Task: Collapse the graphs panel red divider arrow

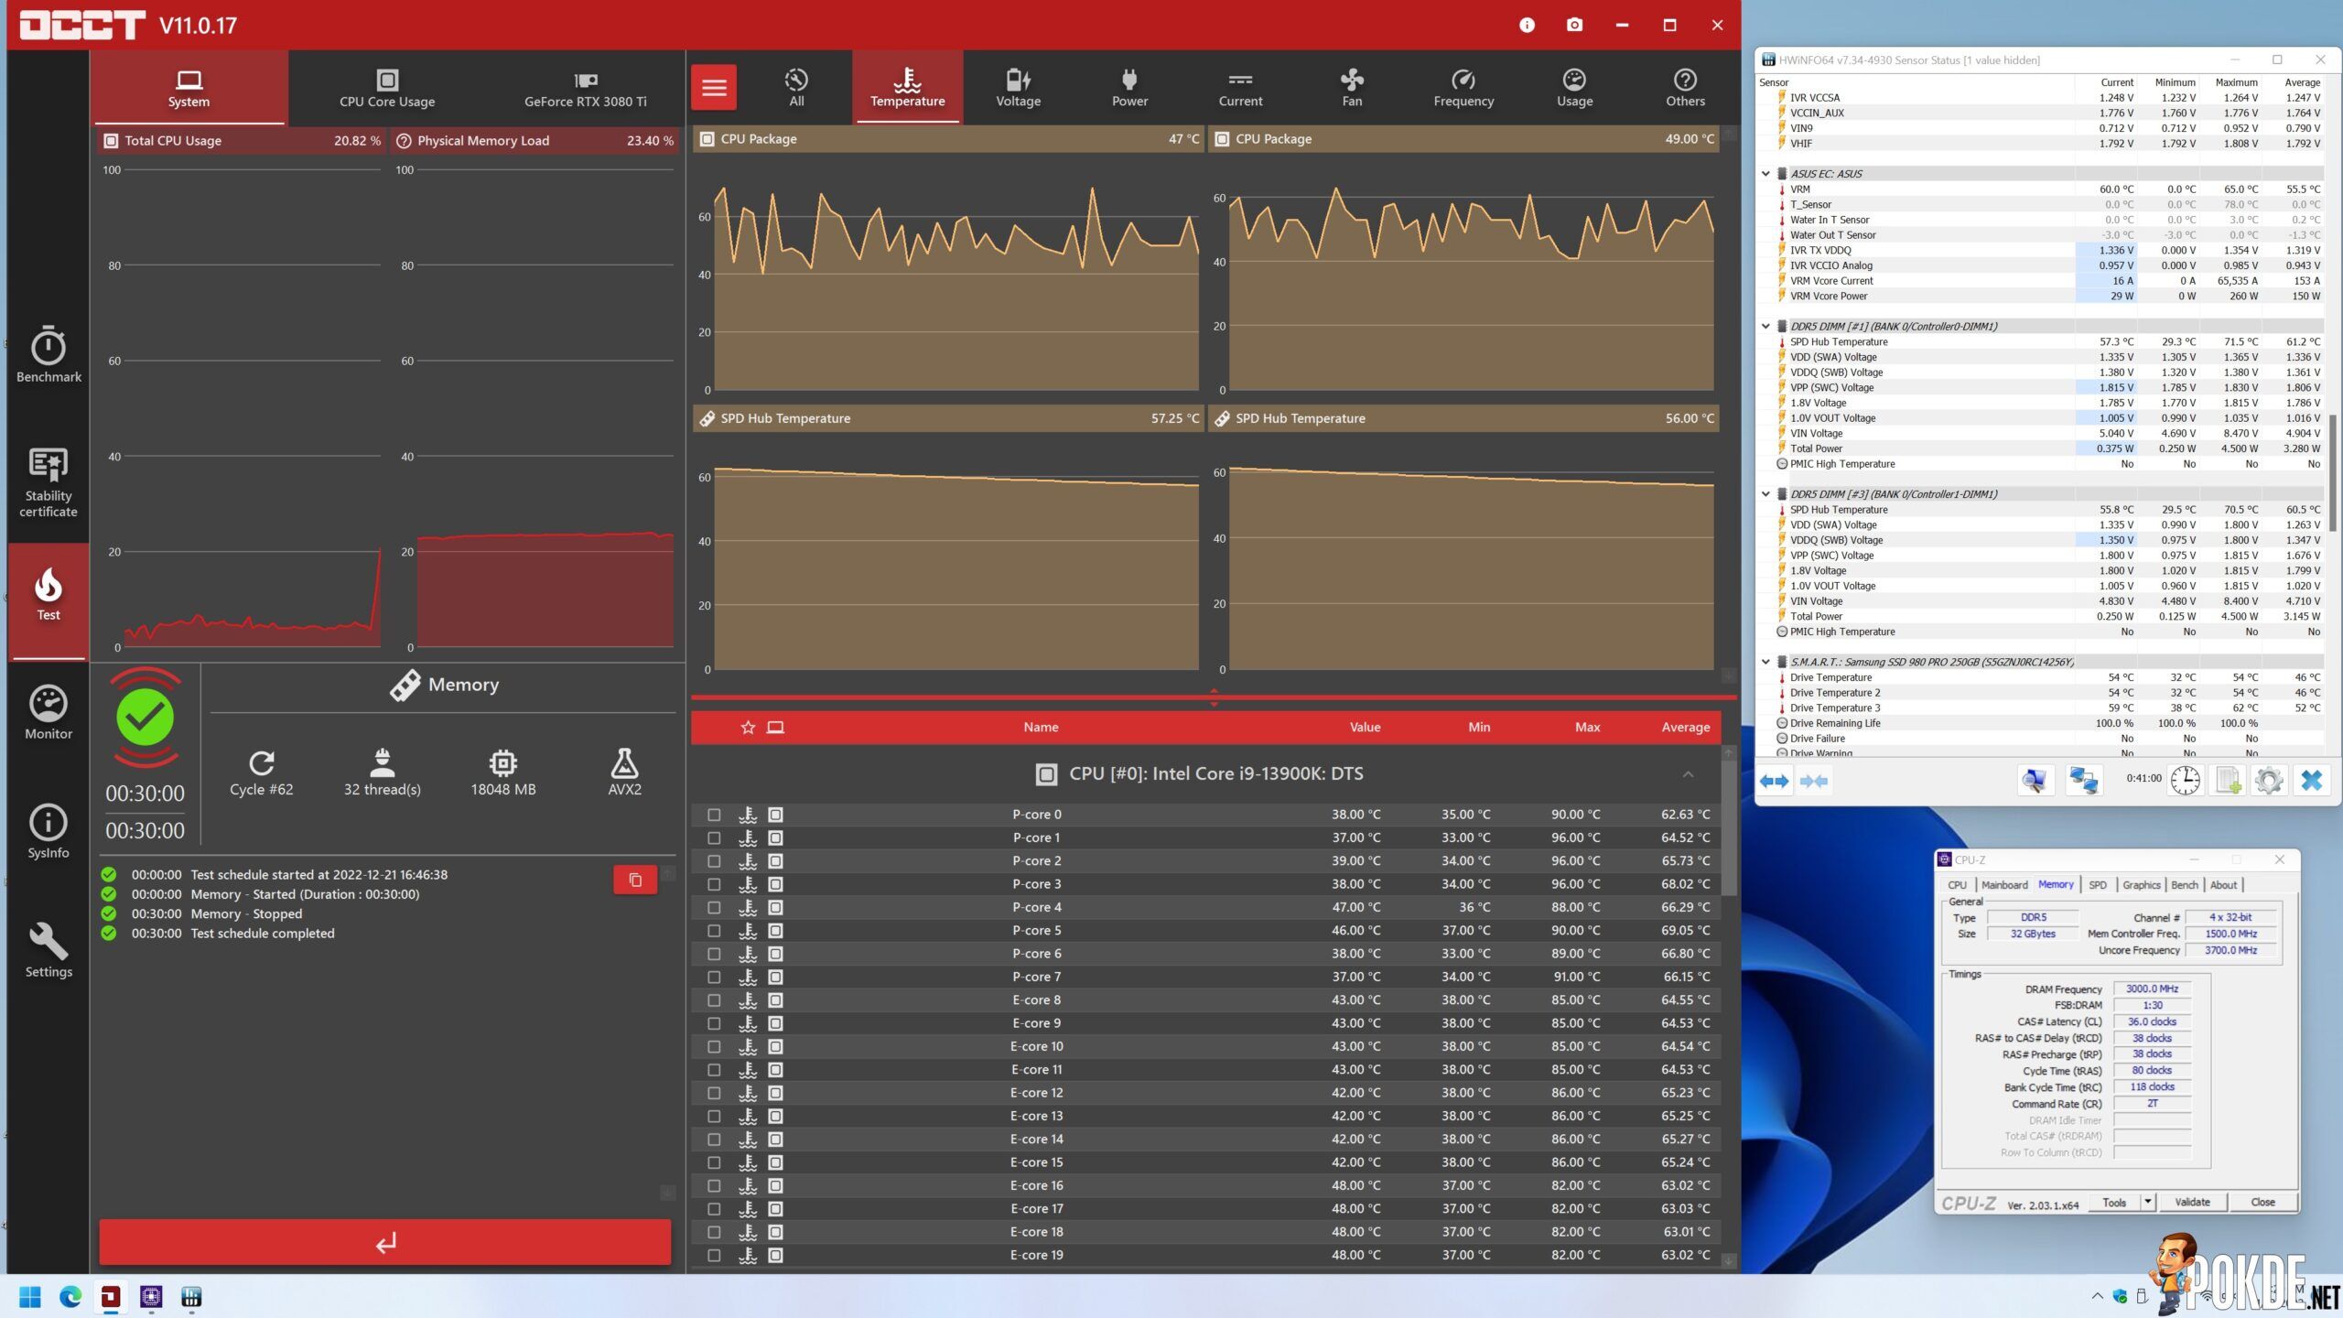Action: click(x=1214, y=697)
